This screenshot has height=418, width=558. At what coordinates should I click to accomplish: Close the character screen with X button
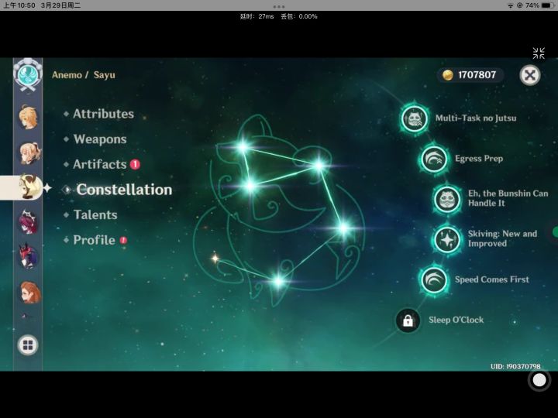(x=530, y=75)
